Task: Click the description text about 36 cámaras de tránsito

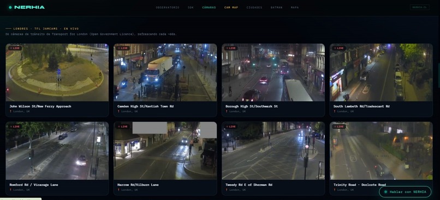Action: coord(91,34)
